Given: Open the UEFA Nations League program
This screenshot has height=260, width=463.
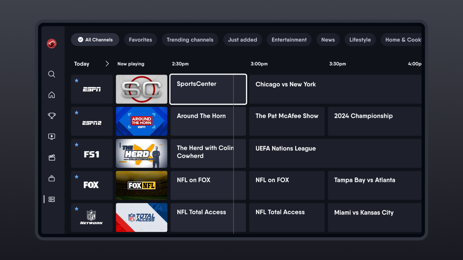Looking at the screenshot, I should coord(335,153).
